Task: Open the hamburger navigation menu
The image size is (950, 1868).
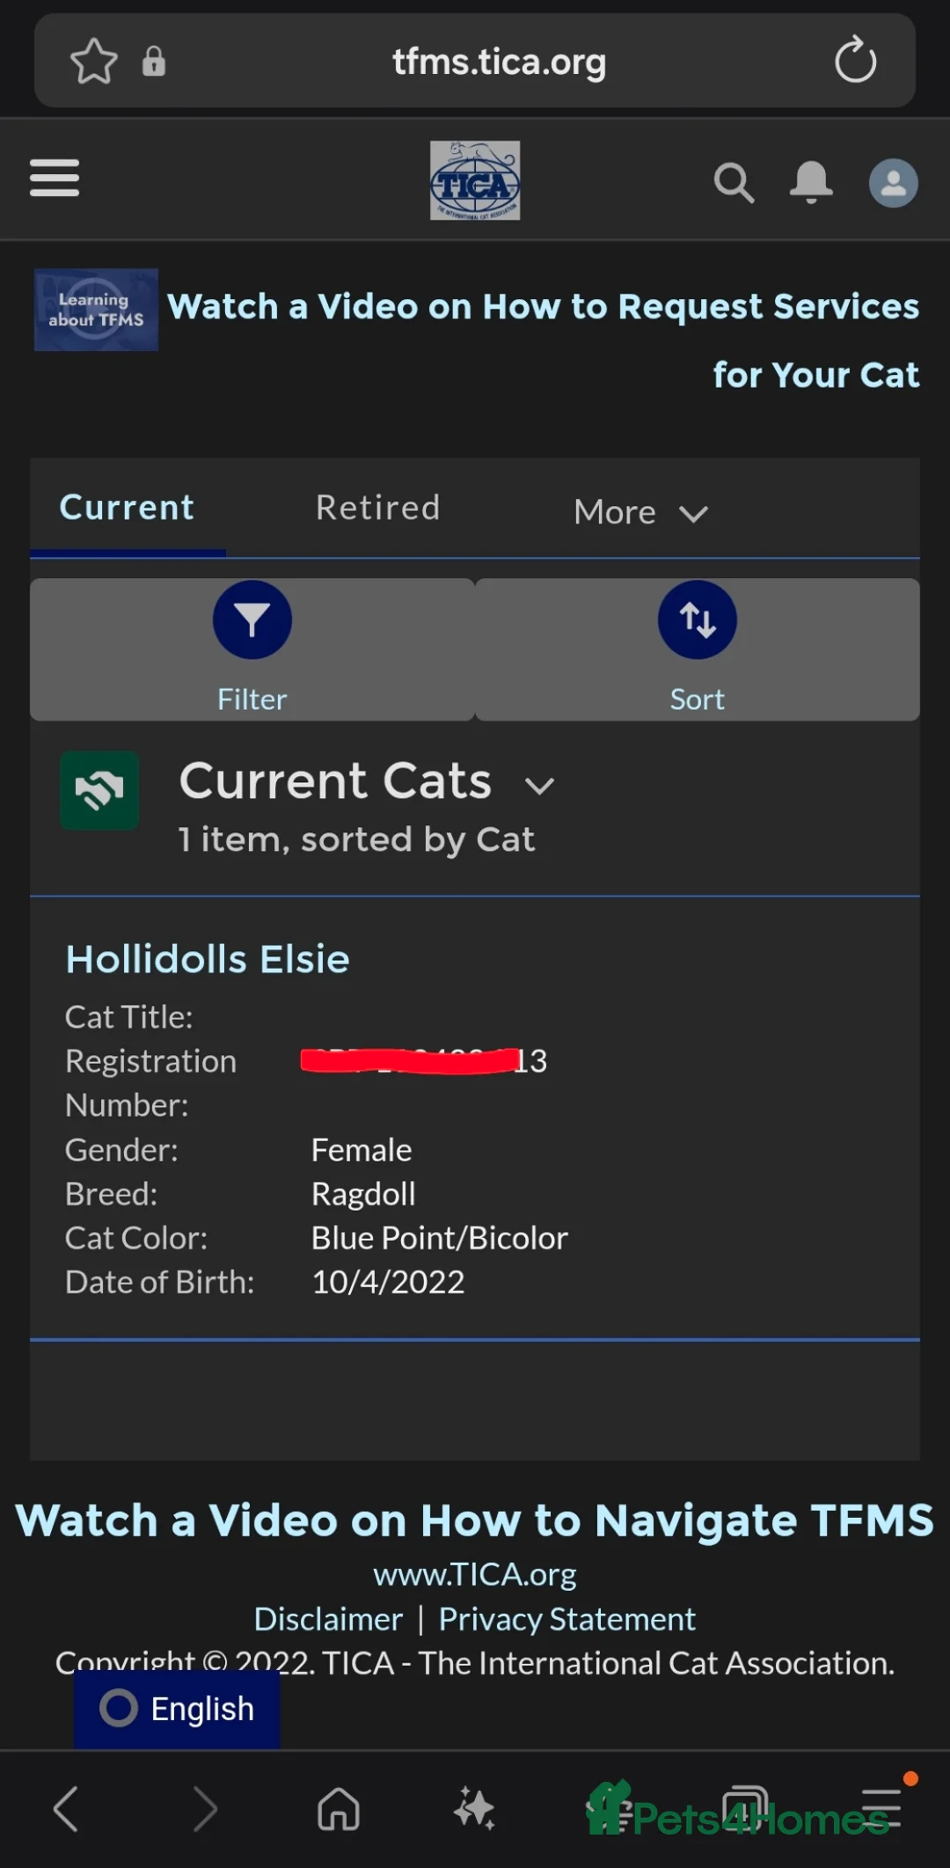Action: [54, 178]
